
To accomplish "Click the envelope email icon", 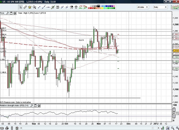I will pyautogui.click(x=2, y=128).
